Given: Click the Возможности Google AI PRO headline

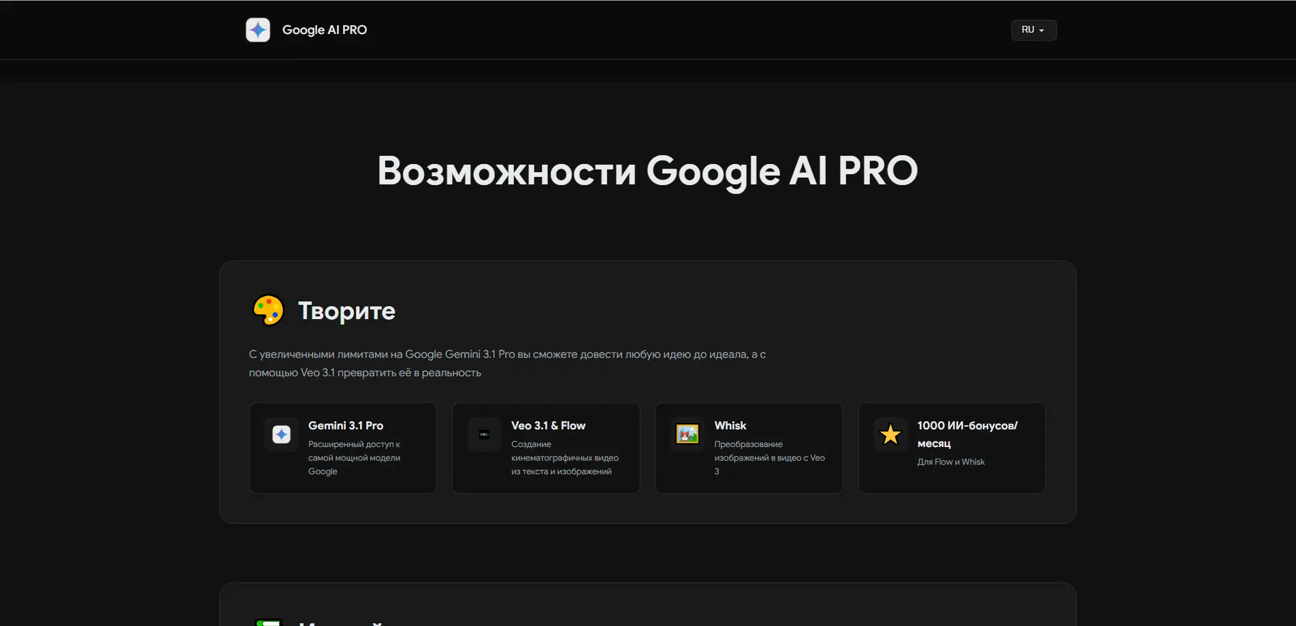Looking at the screenshot, I should click(x=647, y=171).
